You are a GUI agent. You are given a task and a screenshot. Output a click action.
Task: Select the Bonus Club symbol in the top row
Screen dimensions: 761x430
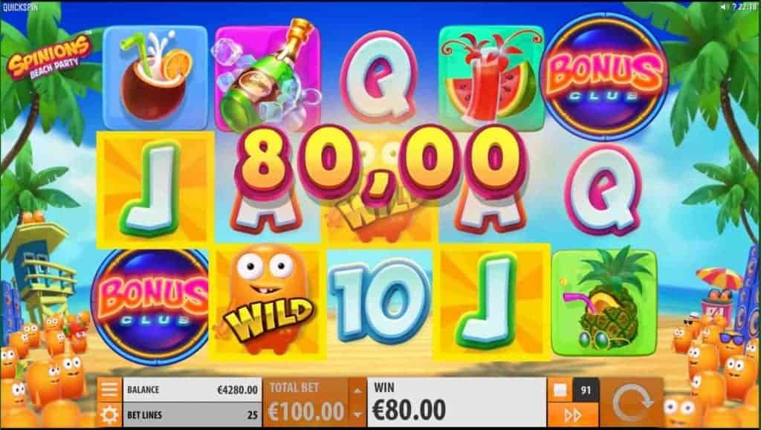605,77
